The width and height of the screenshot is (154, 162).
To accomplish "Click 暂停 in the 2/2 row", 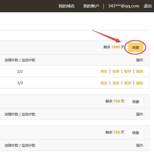I will tap(128, 71).
